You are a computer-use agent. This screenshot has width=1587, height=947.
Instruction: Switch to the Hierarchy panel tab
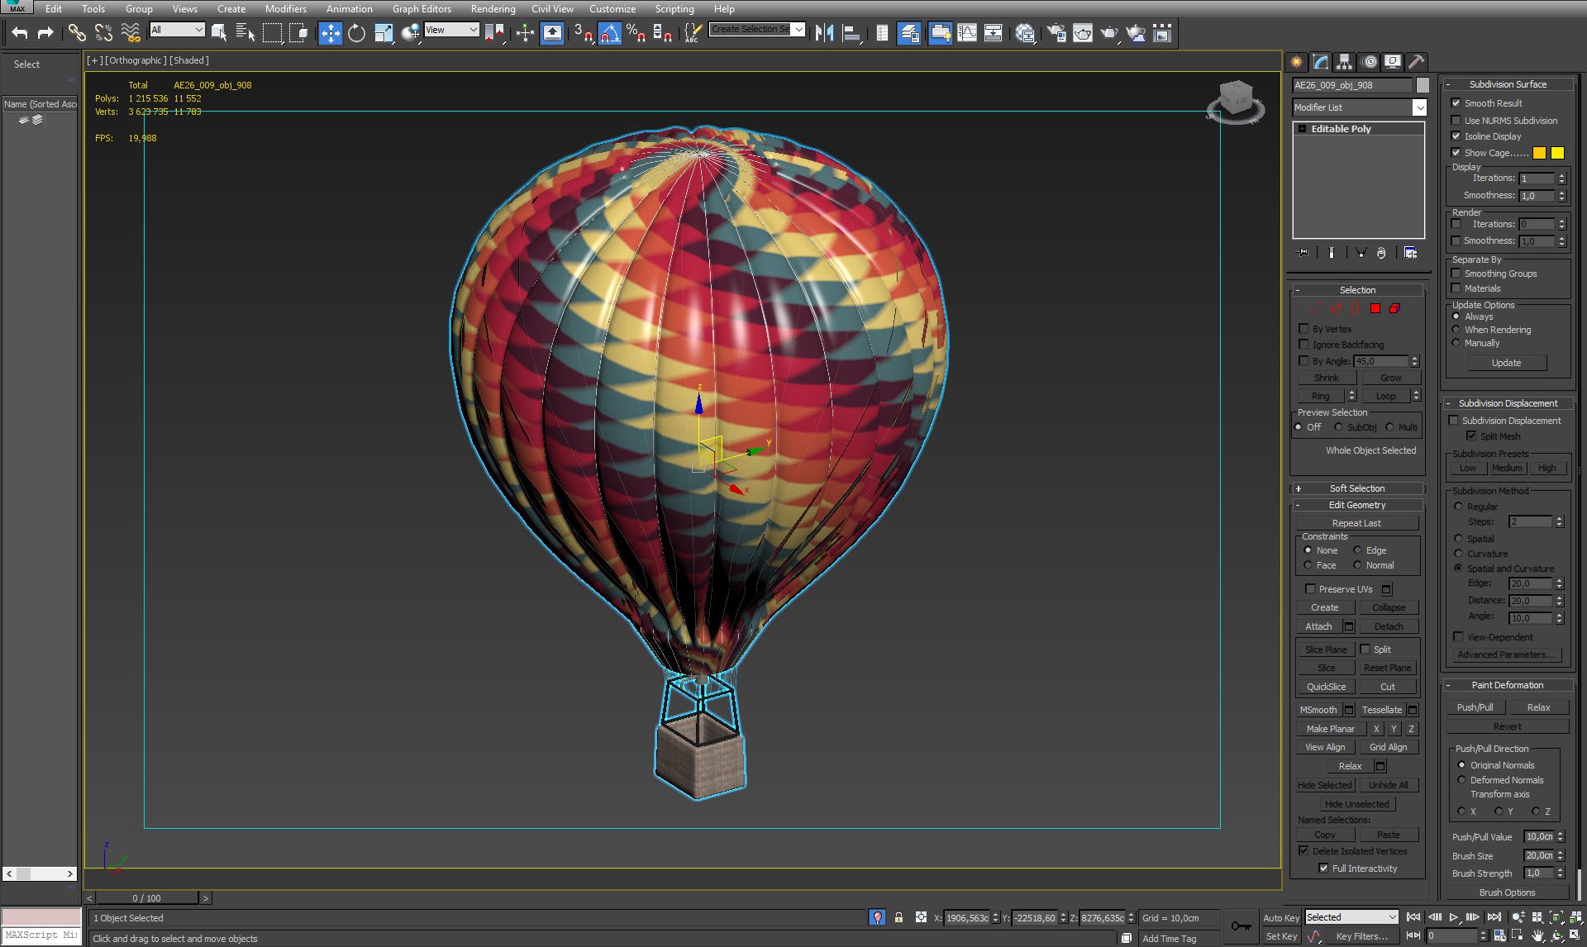point(1345,62)
